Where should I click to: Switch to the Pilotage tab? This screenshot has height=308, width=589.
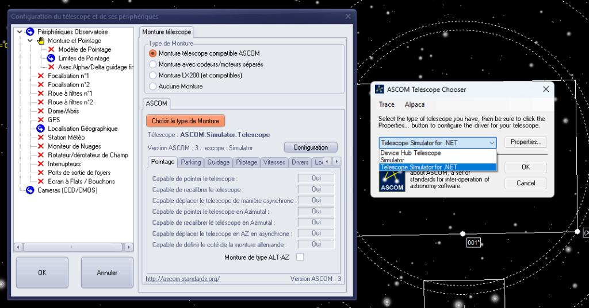tap(246, 162)
